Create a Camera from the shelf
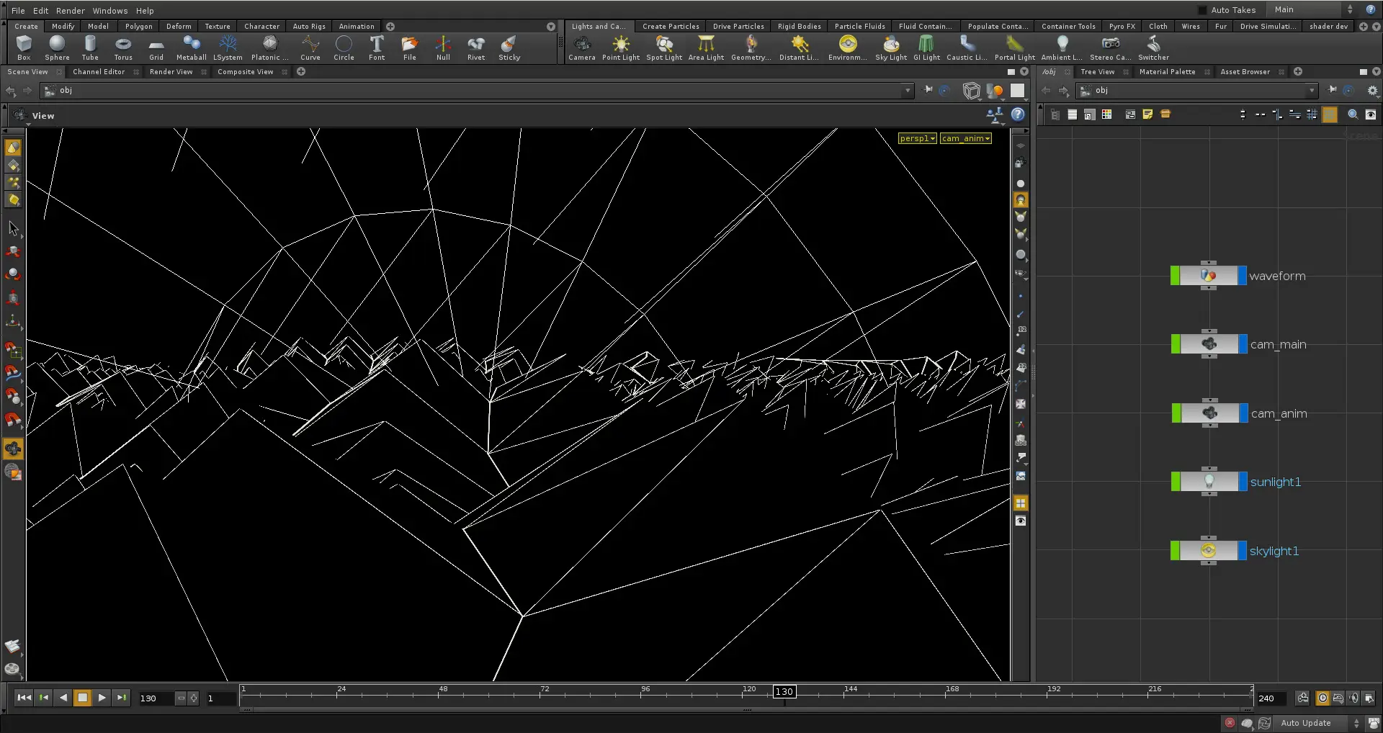Viewport: 1383px width, 733px height. (x=582, y=48)
